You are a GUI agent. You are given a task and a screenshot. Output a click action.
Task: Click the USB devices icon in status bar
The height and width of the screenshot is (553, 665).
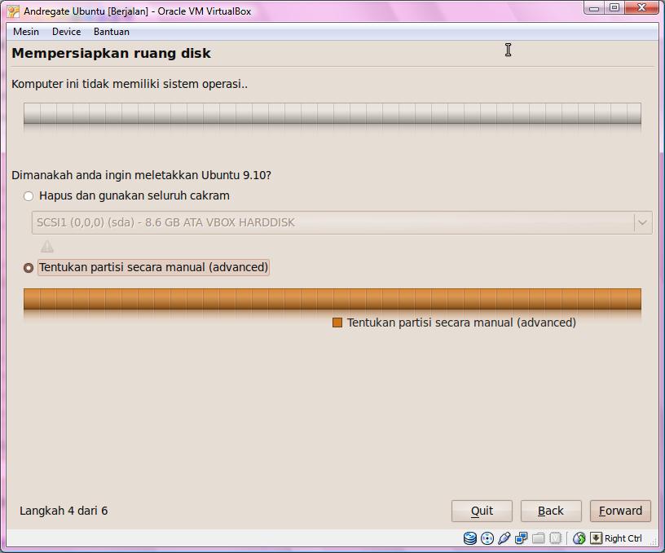(x=504, y=538)
